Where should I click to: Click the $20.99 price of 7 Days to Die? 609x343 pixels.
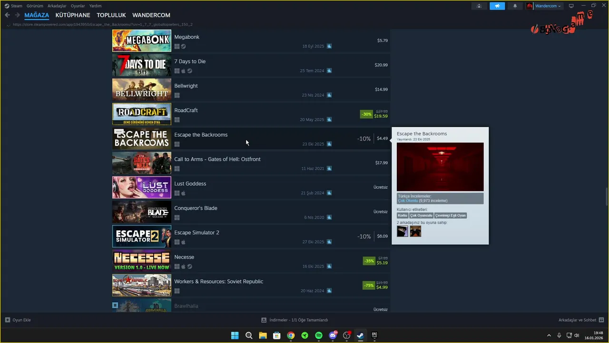tap(381, 65)
